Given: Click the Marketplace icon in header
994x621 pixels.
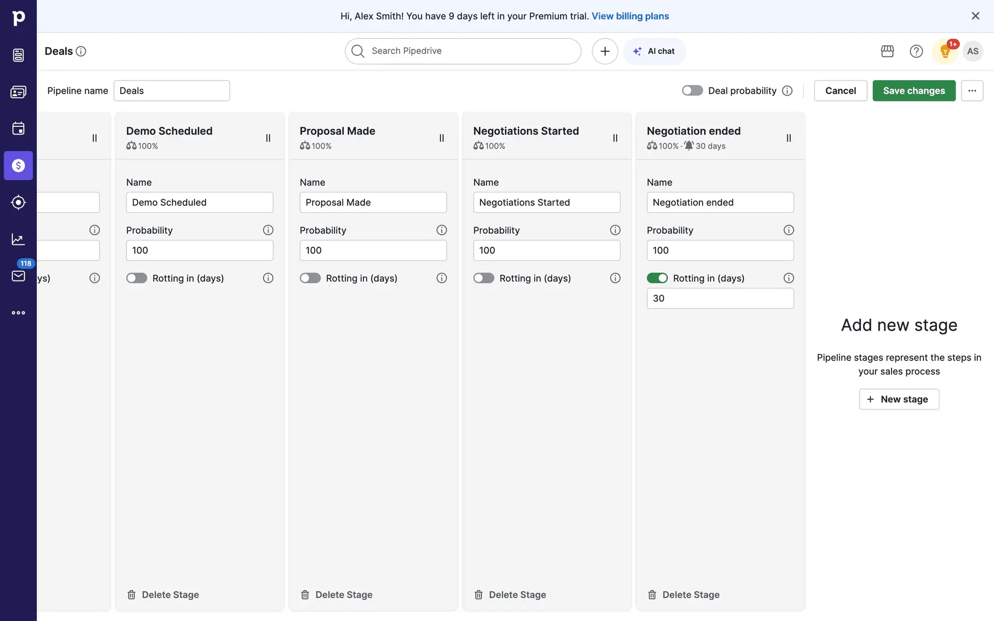Looking at the screenshot, I should tap(887, 51).
